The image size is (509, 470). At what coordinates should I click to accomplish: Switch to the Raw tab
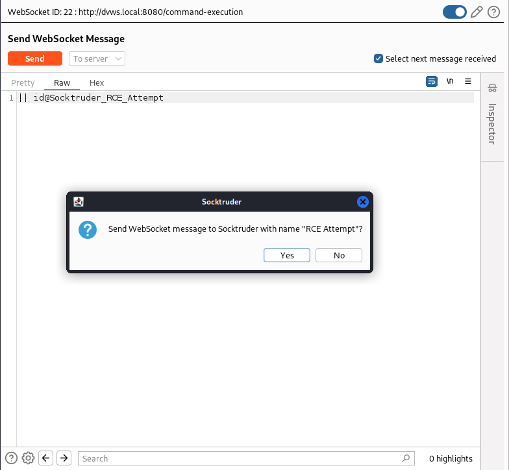62,83
